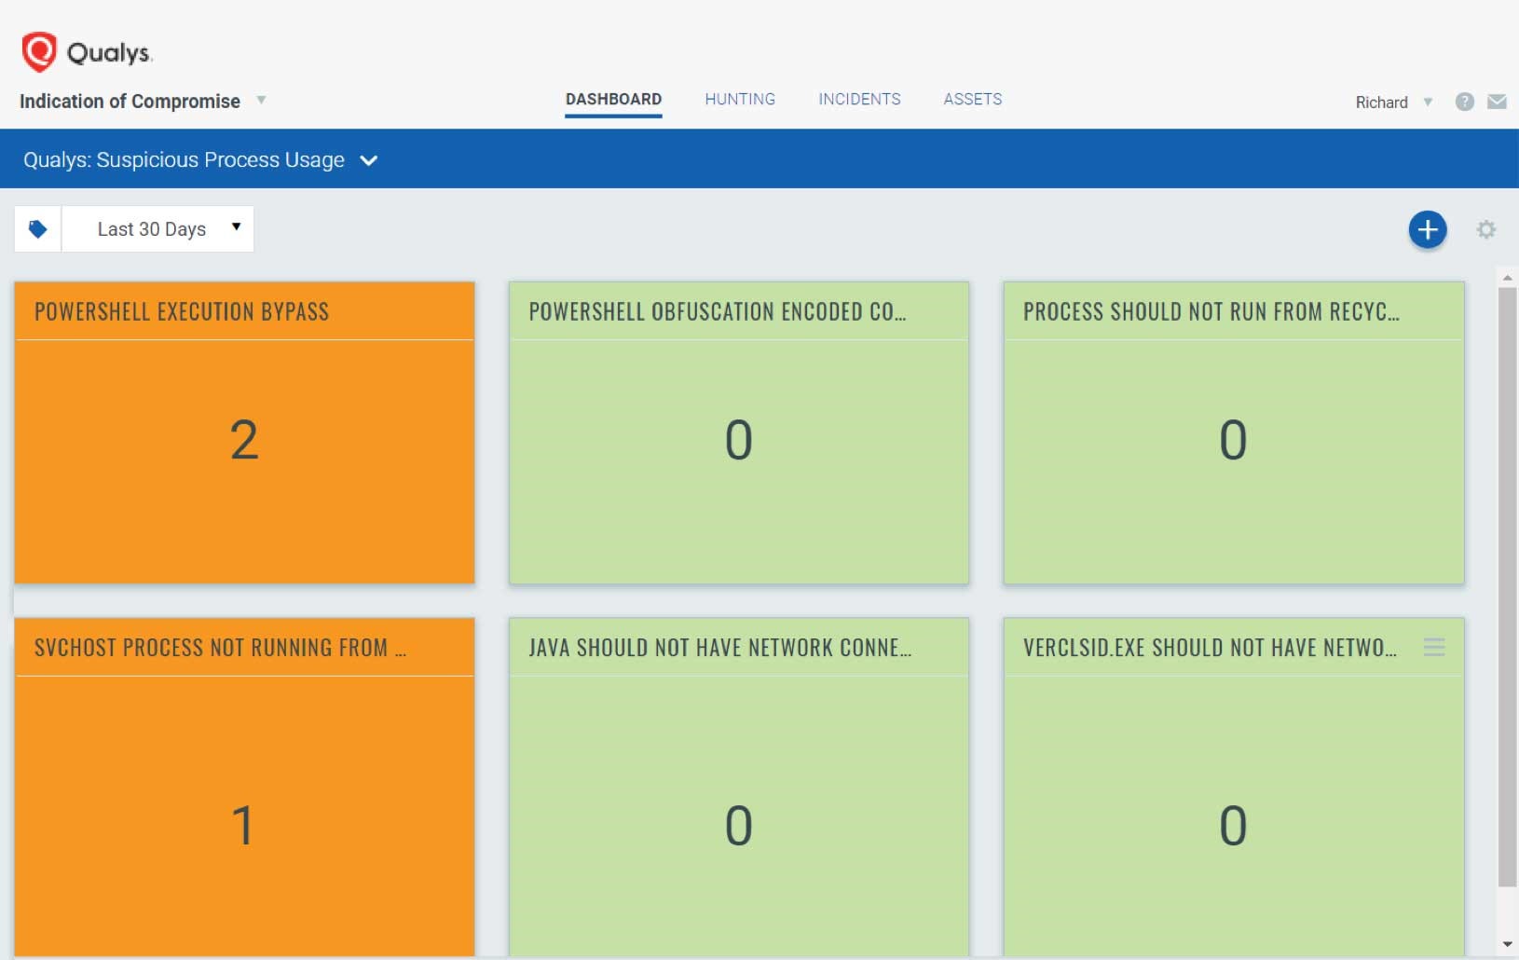
Task: Click the dashboard vertical scrollbar thumb
Action: (1507, 587)
